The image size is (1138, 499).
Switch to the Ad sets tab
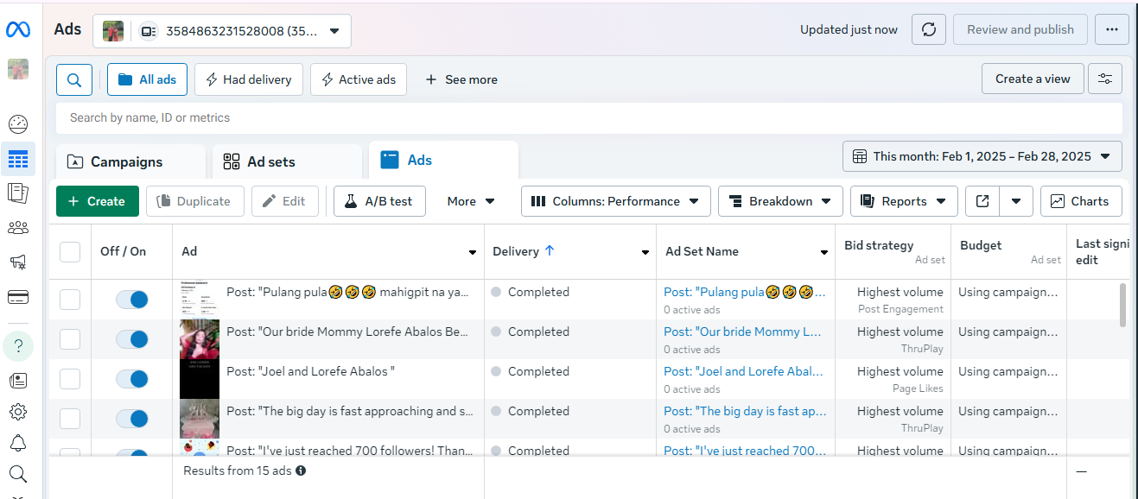(270, 161)
